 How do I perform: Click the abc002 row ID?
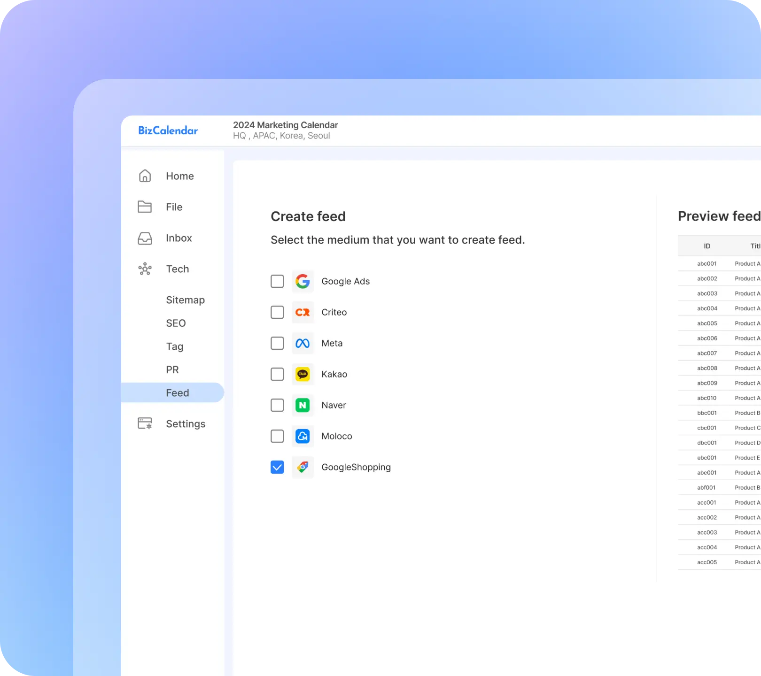pos(707,278)
